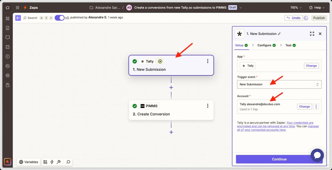Click the plus between Tally and PIMMS steps
Image resolution: width=332 pixels, height=170 pixels.
tap(171, 87)
